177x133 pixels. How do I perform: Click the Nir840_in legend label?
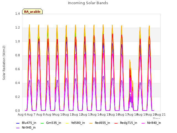pyautogui.click(x=154, y=123)
